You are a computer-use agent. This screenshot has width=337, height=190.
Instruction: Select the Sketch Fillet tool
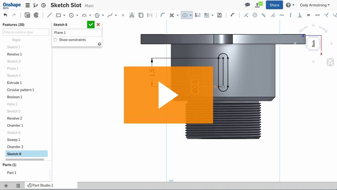click(x=163, y=15)
